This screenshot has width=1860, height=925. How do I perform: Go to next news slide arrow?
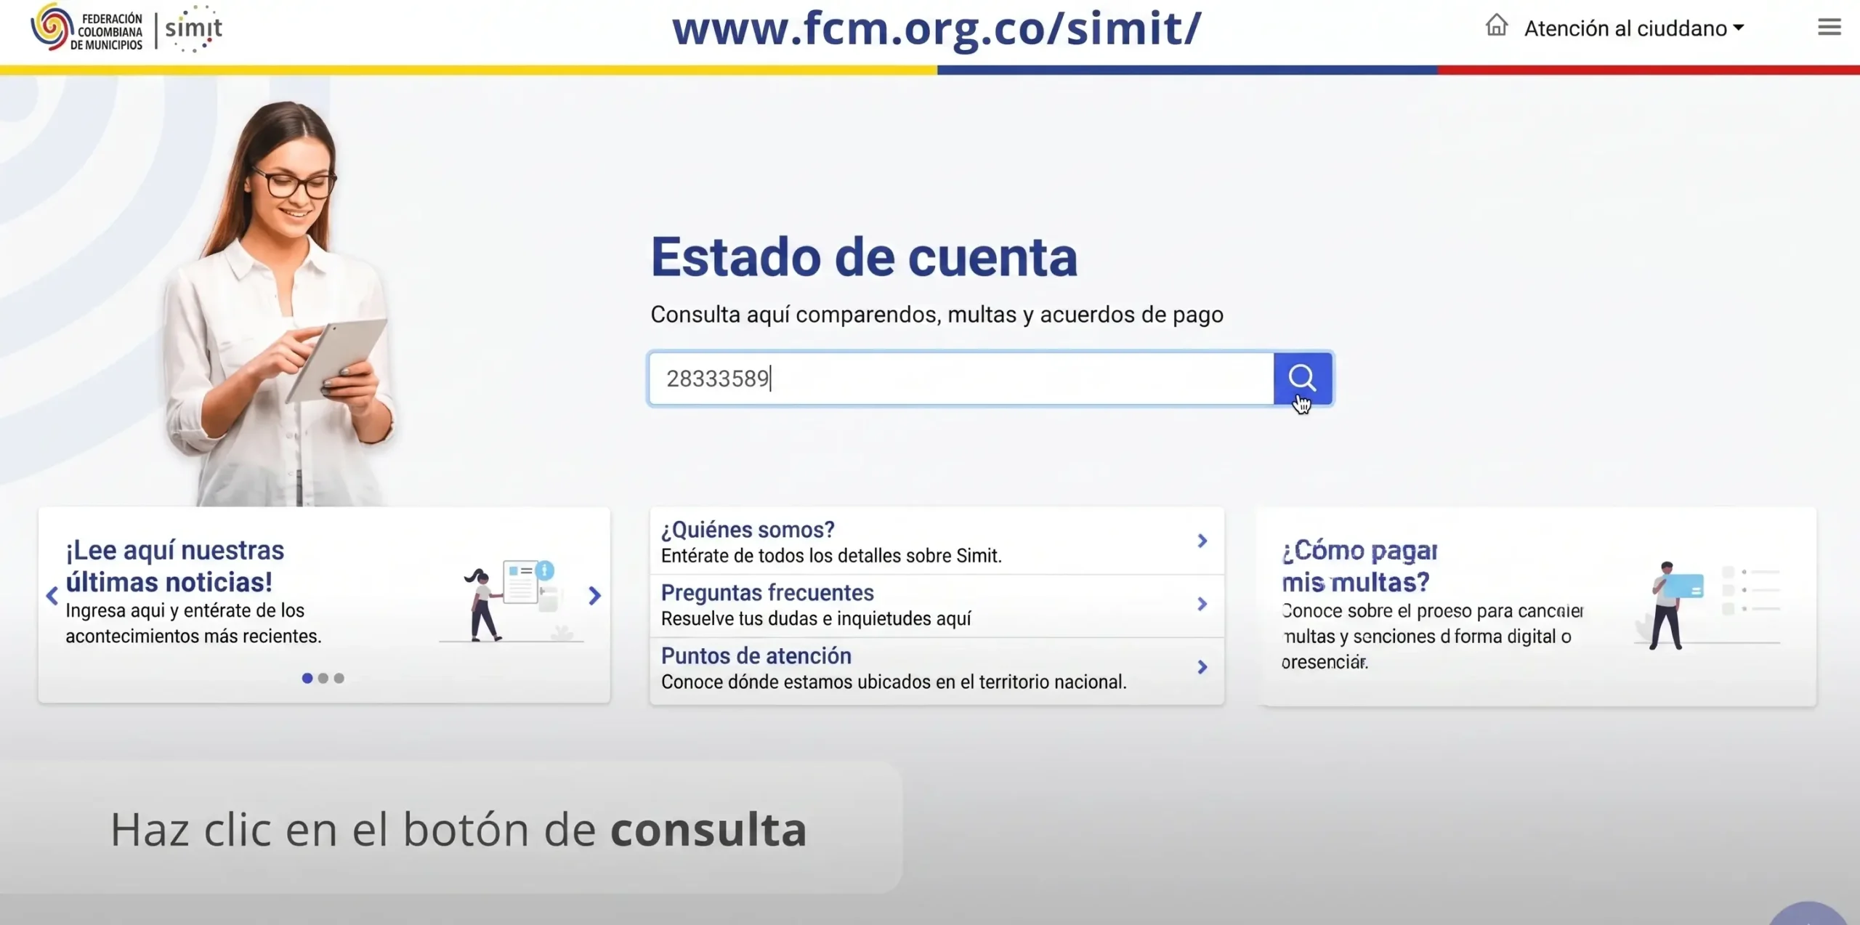(594, 596)
